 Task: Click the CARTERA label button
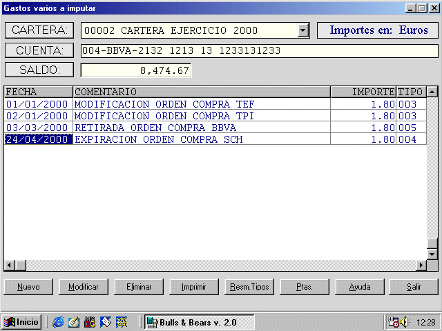click(x=39, y=30)
